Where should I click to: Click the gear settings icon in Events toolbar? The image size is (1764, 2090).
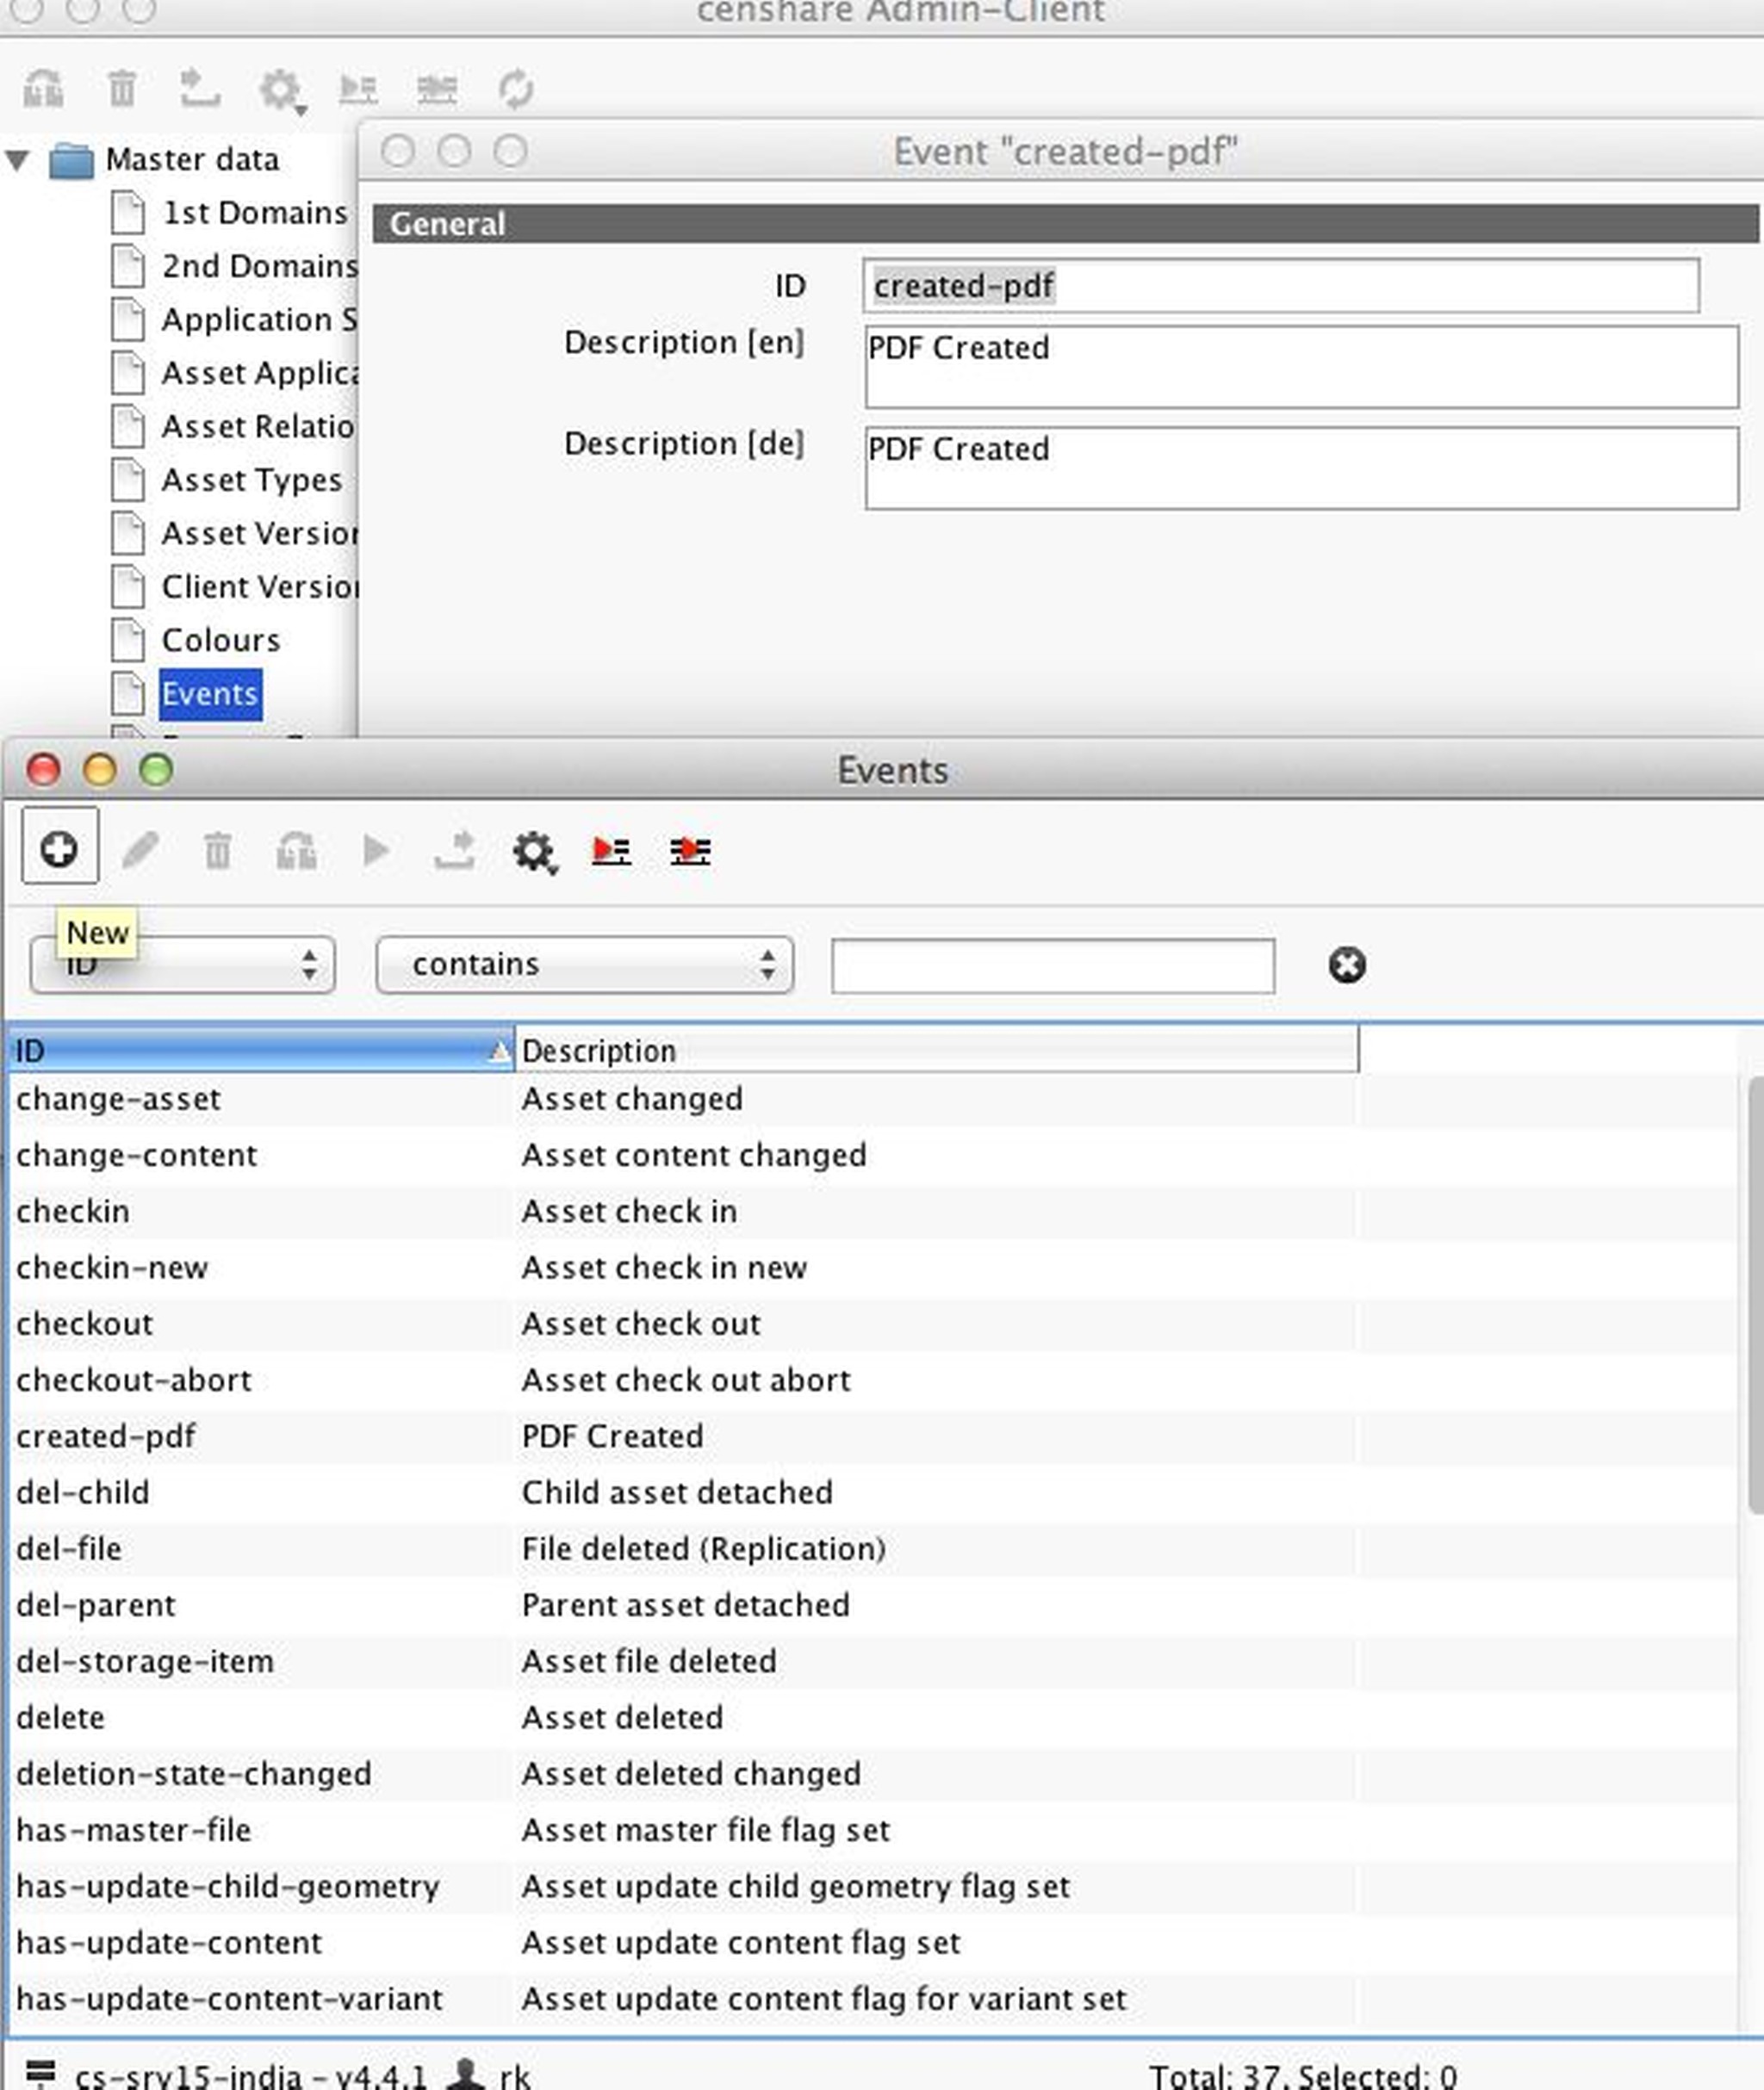(534, 853)
